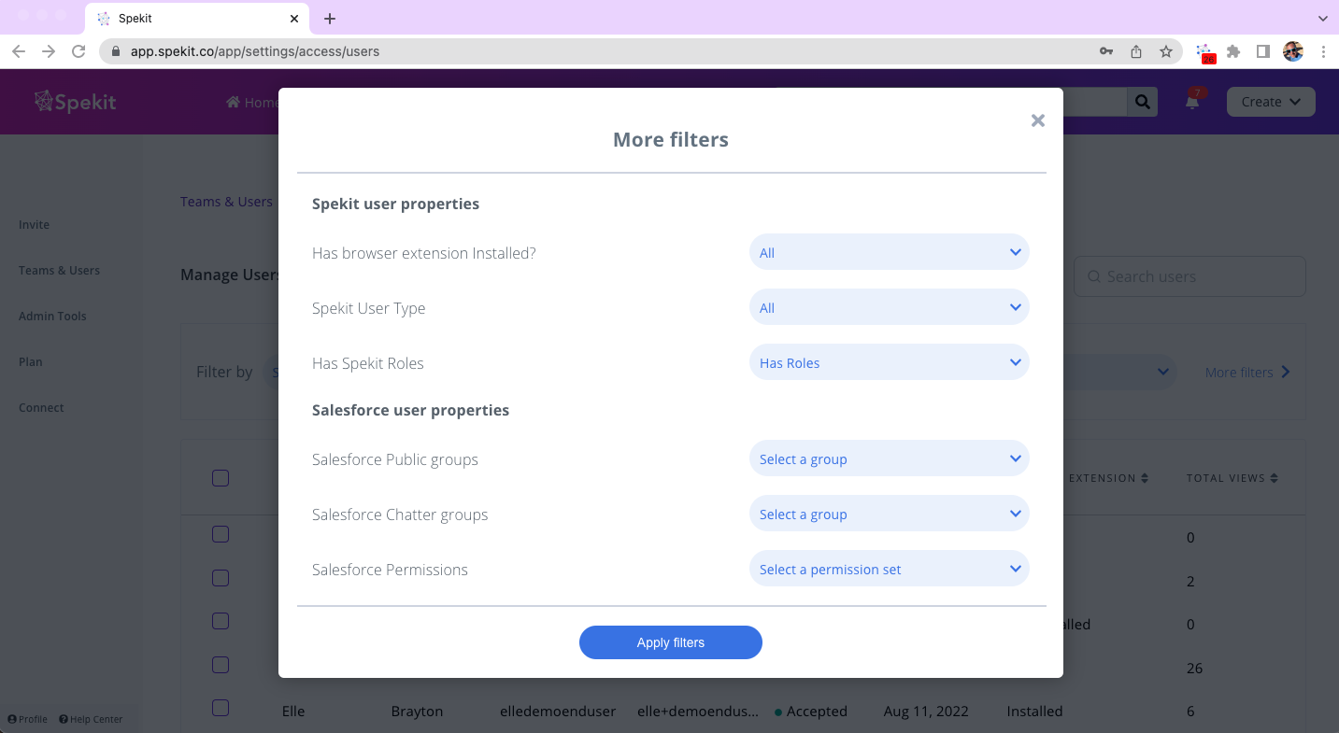The width and height of the screenshot is (1339, 733).
Task: Open Help Center link
Action: pos(91,719)
